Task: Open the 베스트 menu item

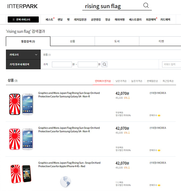Action: click(x=50, y=19)
